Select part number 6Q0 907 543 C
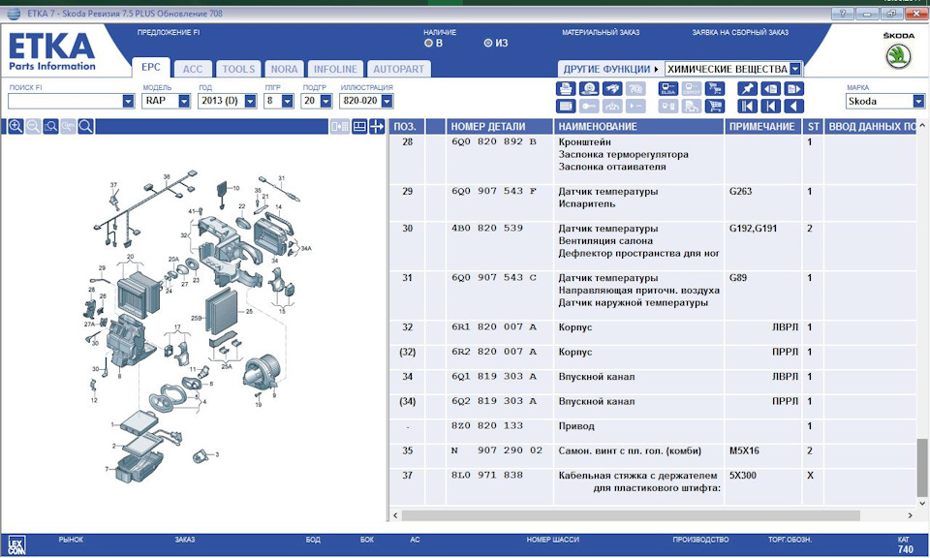 [493, 277]
